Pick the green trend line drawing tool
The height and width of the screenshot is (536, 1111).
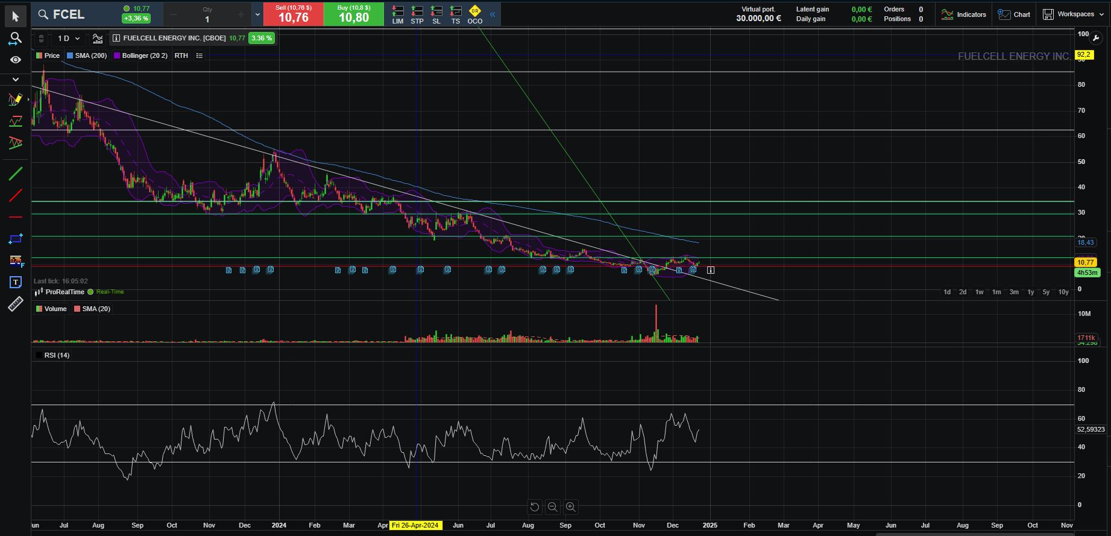(x=15, y=174)
